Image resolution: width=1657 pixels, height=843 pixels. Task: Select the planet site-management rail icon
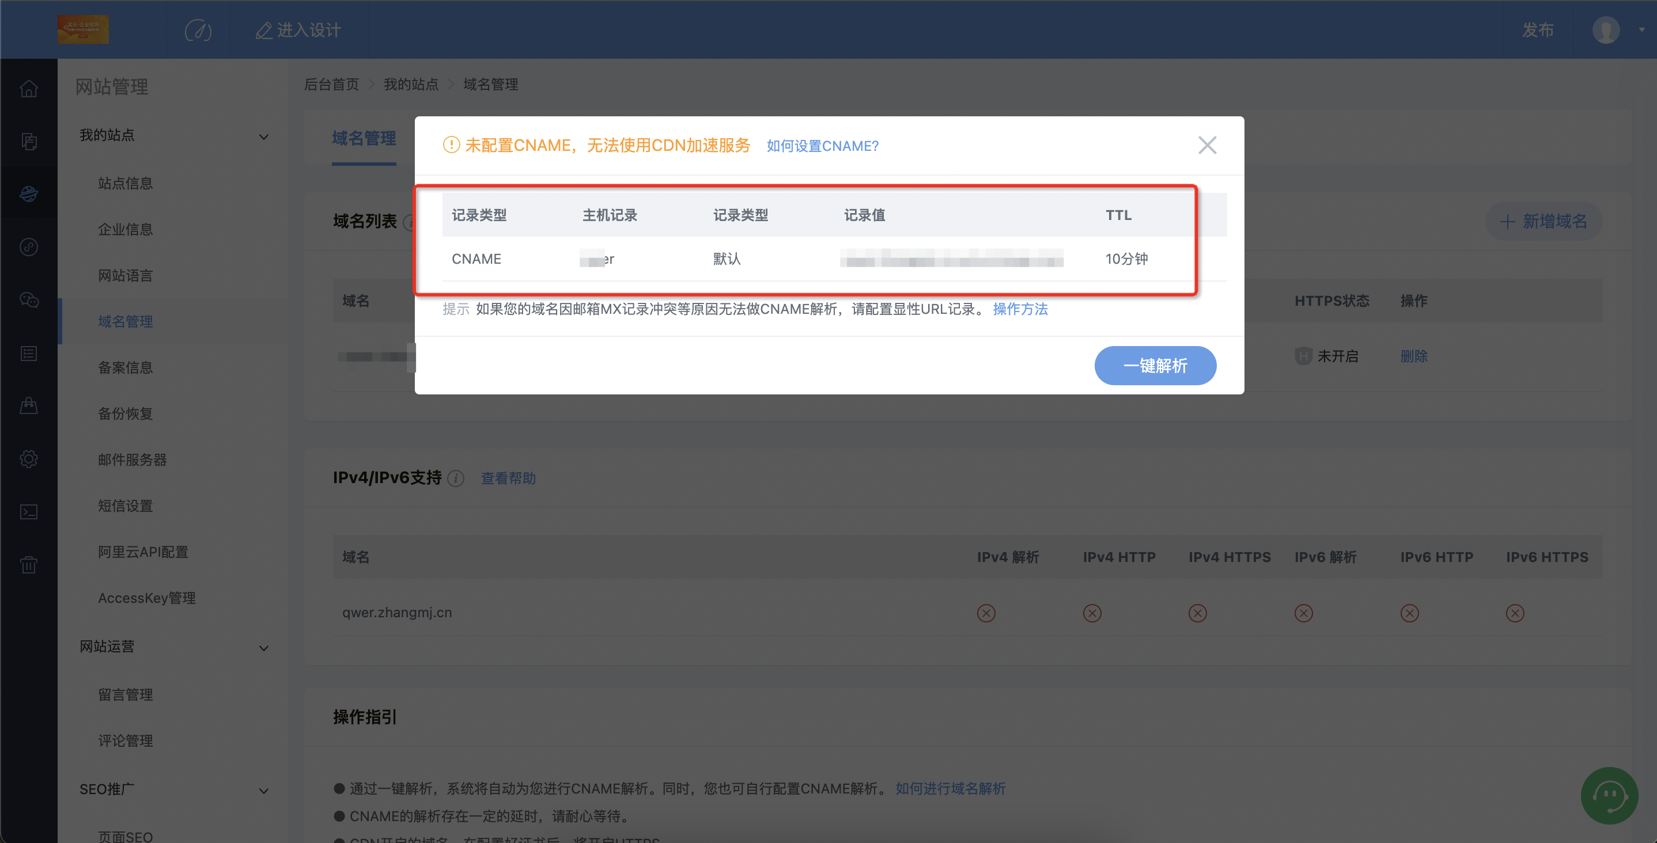click(28, 193)
